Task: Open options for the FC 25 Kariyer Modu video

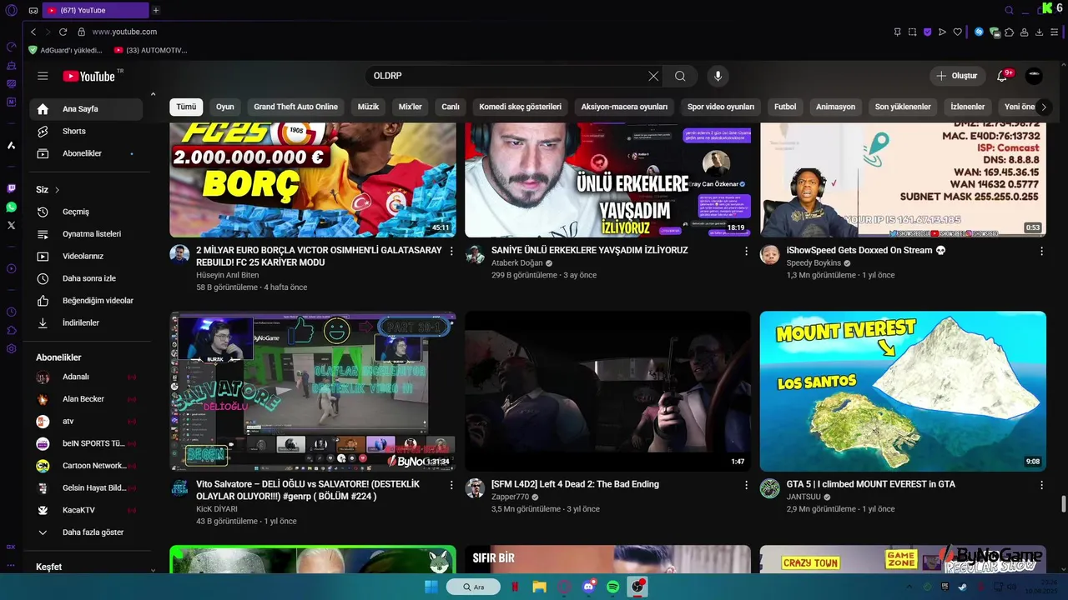Action: click(x=451, y=251)
